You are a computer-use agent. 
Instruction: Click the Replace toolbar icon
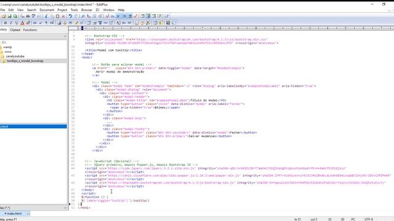point(89,17)
